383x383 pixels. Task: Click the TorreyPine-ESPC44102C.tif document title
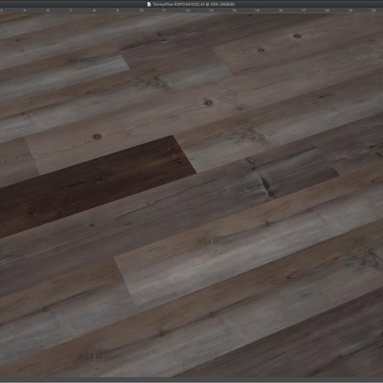[193, 4]
